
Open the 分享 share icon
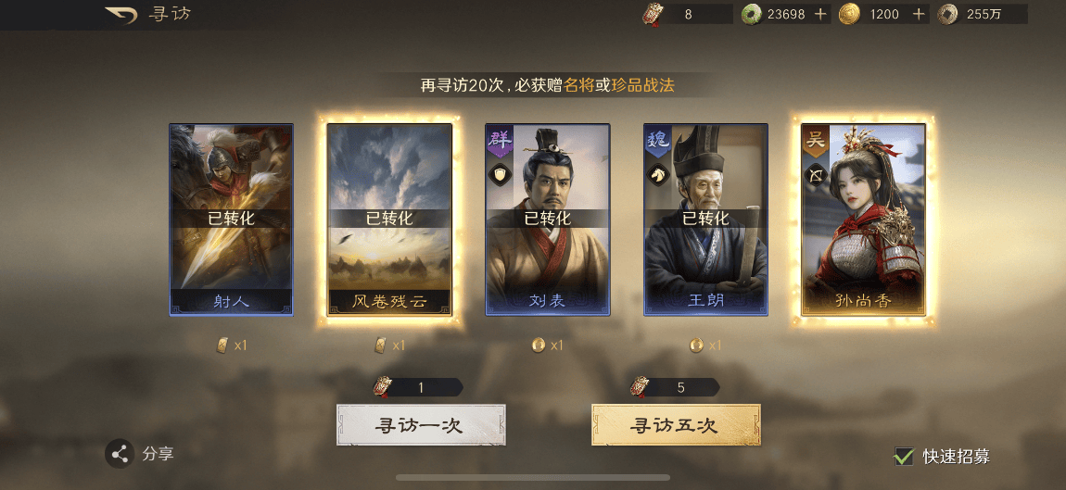pos(120,454)
